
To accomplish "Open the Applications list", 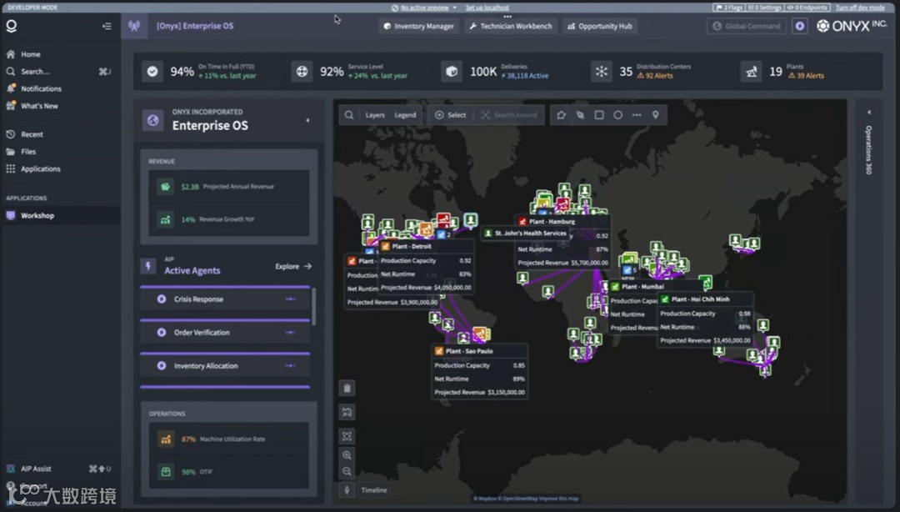I will click(x=40, y=169).
